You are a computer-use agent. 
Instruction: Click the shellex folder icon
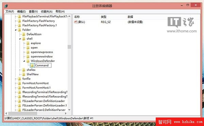click(23, 70)
